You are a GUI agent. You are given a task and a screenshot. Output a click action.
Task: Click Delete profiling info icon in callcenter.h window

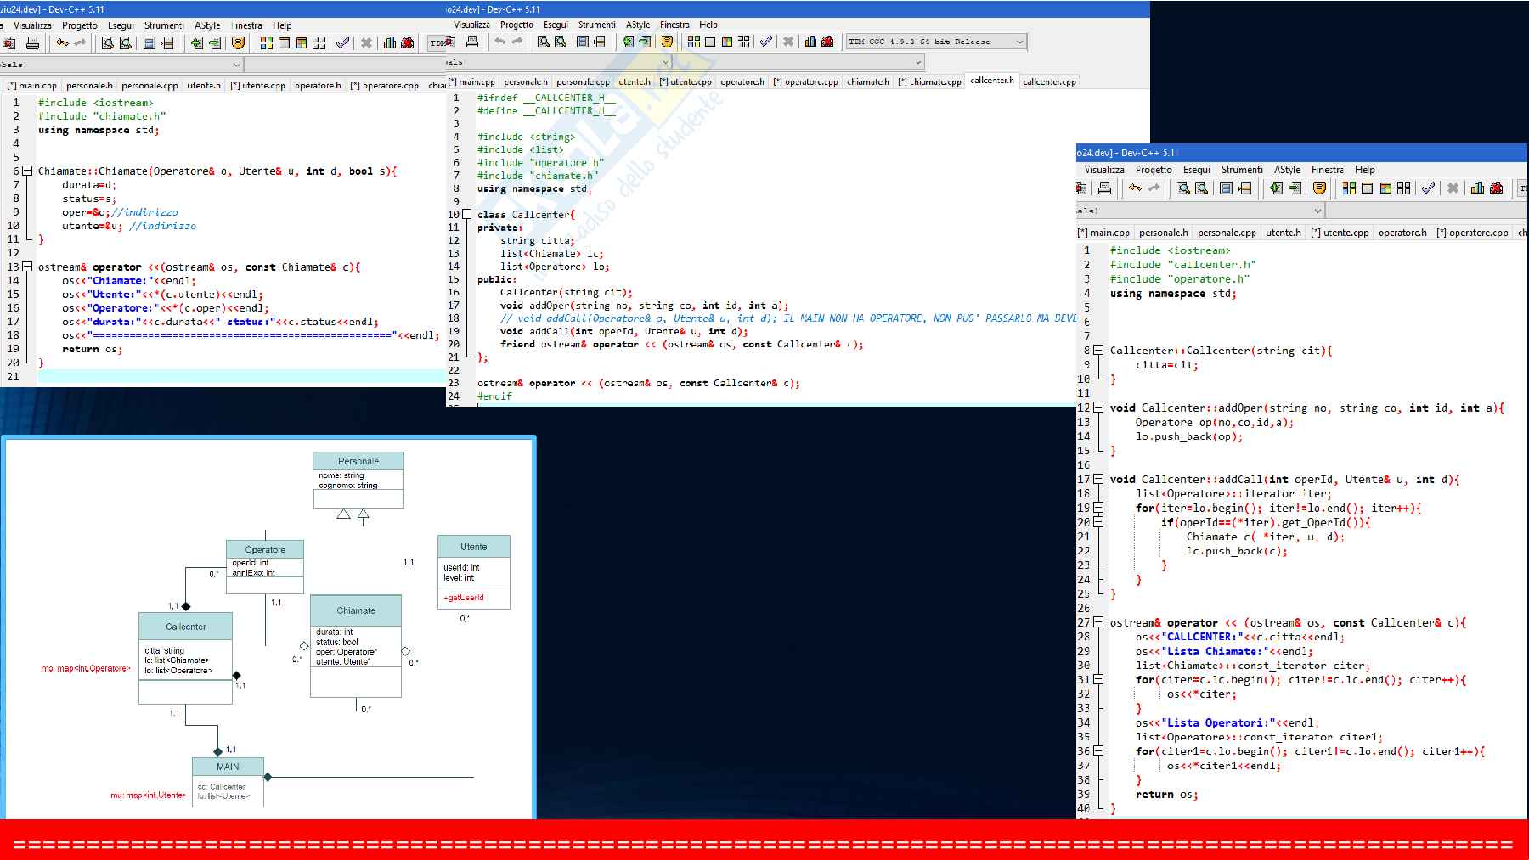(827, 42)
